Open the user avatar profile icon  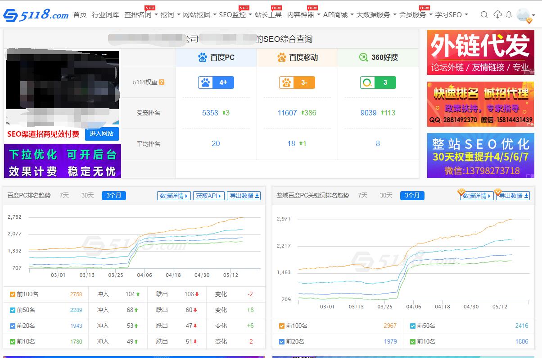(524, 15)
